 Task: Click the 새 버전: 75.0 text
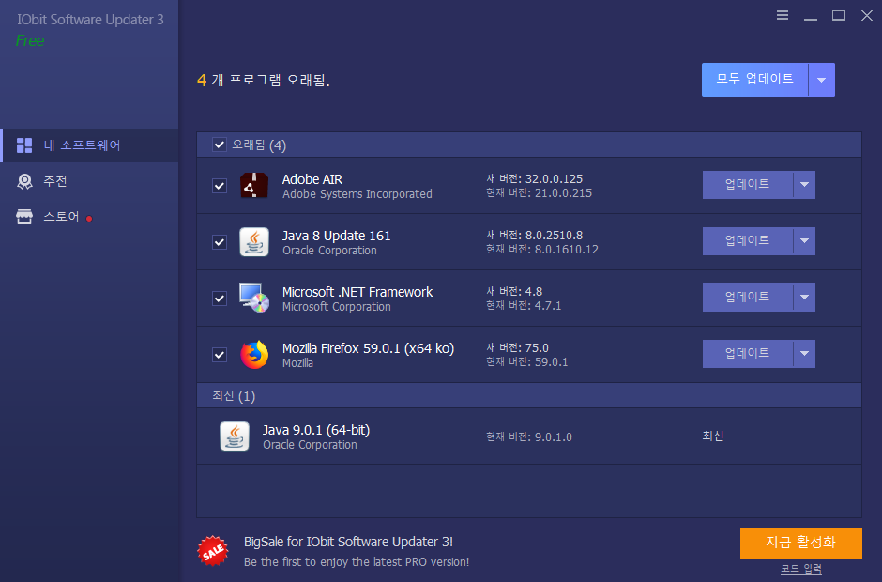(517, 348)
